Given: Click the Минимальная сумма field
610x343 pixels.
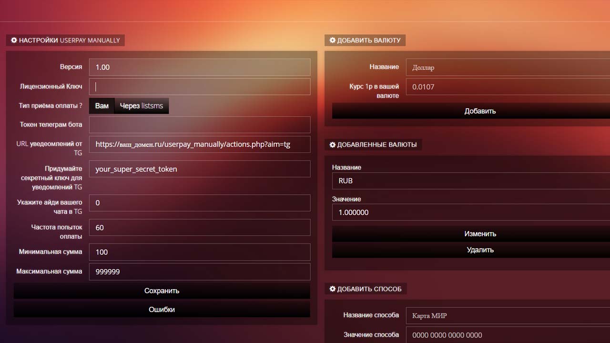Looking at the screenshot, I should click(x=200, y=252).
